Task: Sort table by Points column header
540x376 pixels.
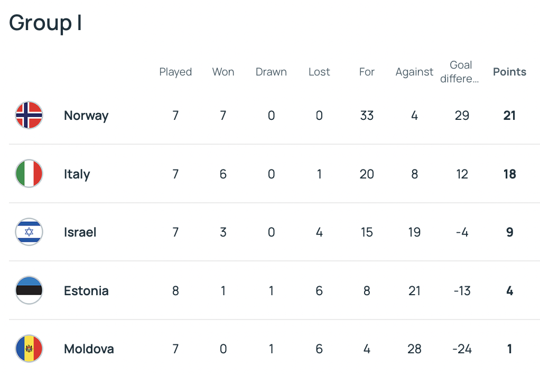Action: pyautogui.click(x=509, y=72)
